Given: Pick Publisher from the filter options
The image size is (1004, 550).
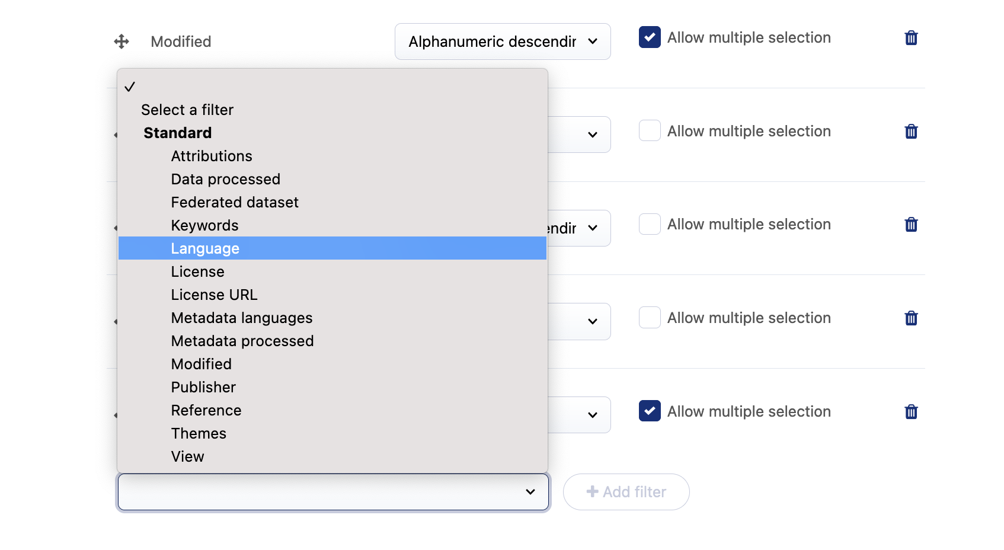Looking at the screenshot, I should (x=203, y=387).
